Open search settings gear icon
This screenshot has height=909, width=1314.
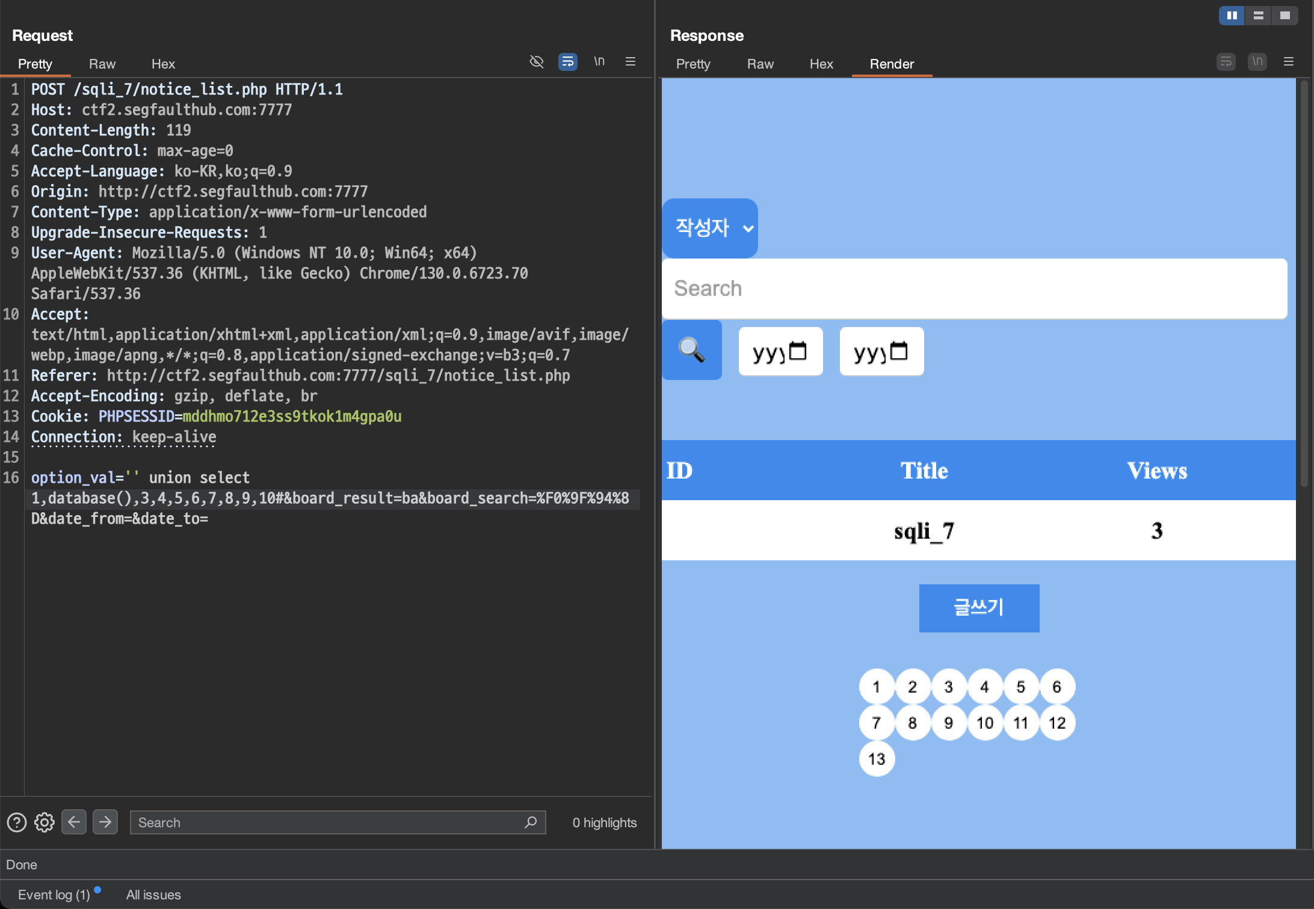click(45, 822)
